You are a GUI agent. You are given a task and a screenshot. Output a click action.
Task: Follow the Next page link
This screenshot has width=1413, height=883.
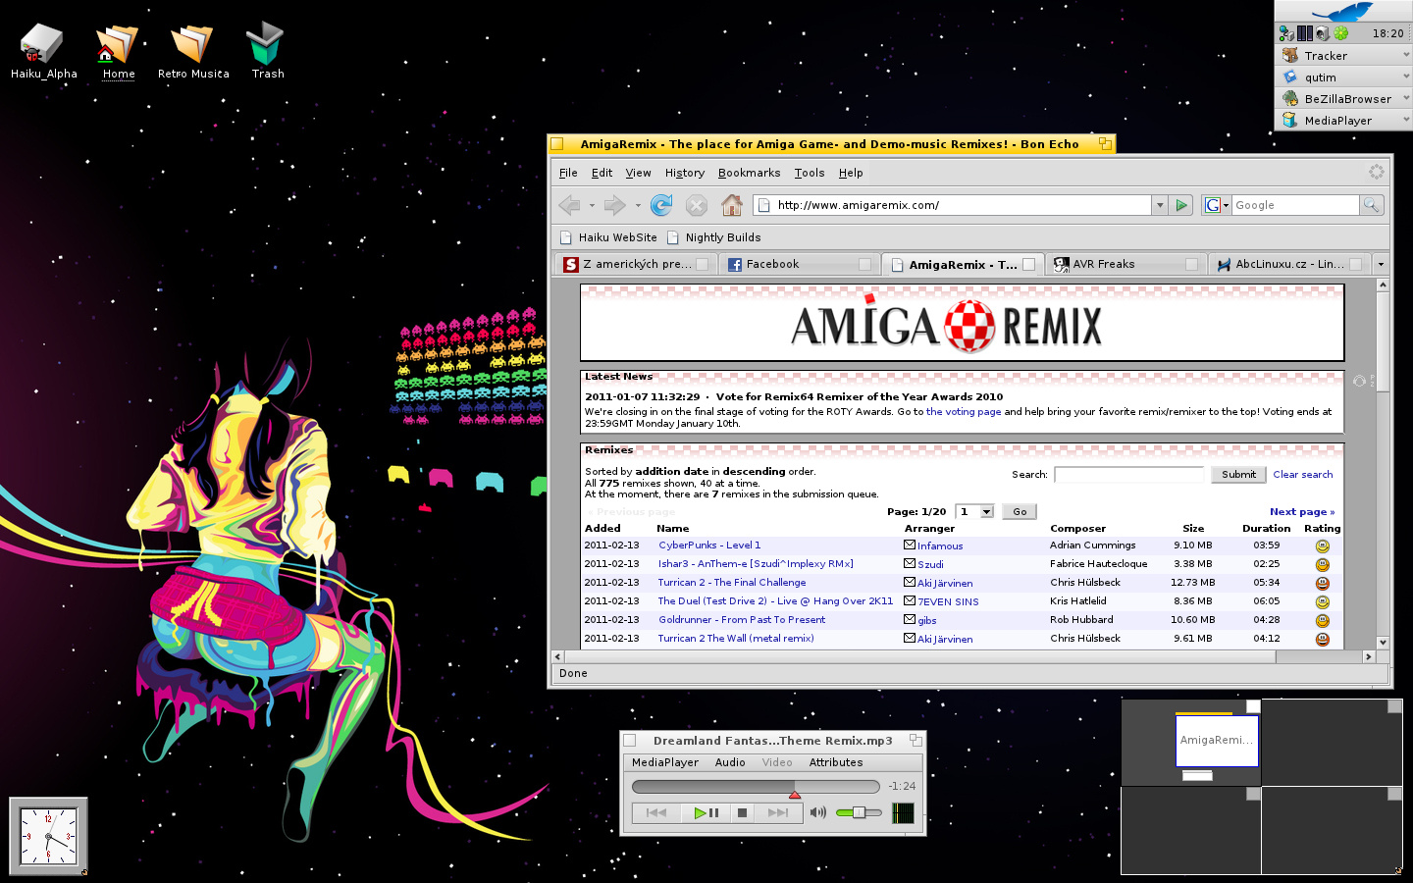[1301, 512]
